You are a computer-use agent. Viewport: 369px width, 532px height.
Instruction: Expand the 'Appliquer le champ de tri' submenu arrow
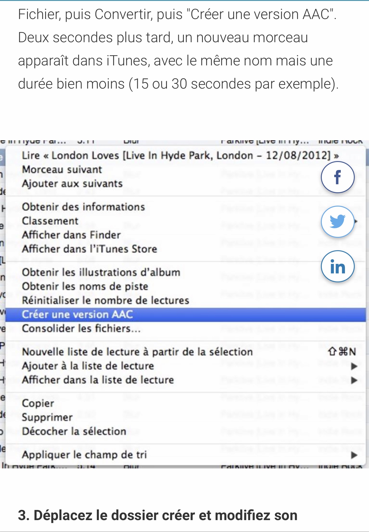pos(354,455)
